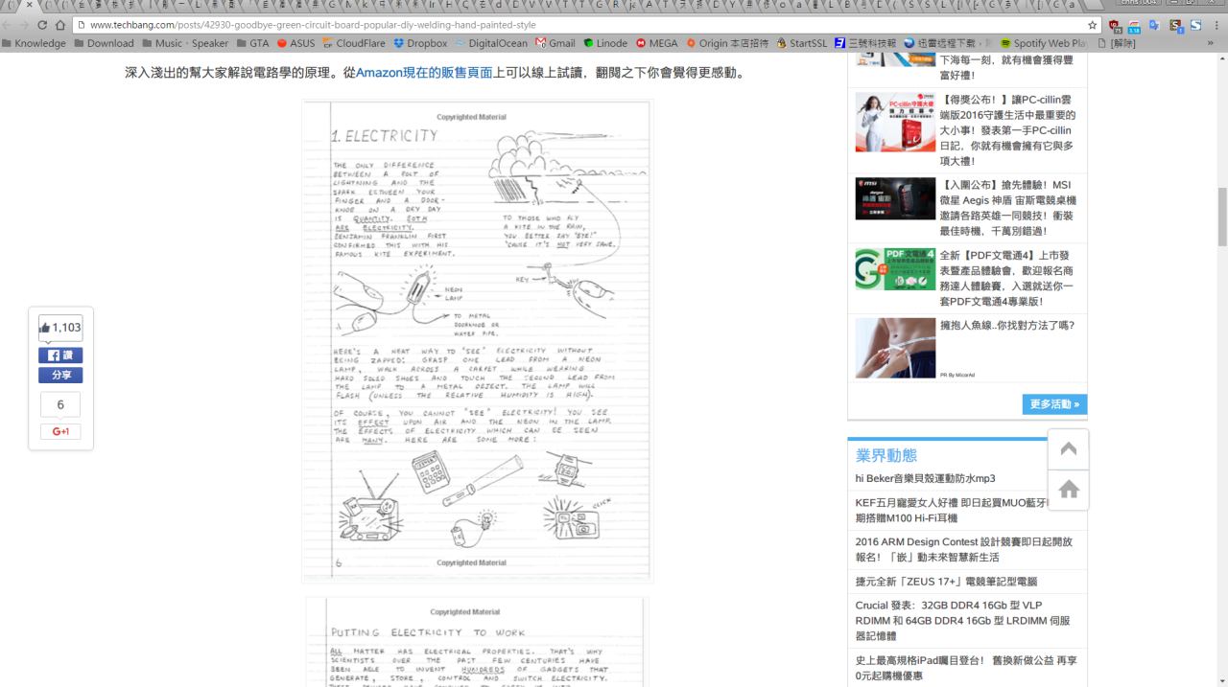Click the Google plus count 6
This screenshot has height=687, width=1228.
[x=60, y=404]
